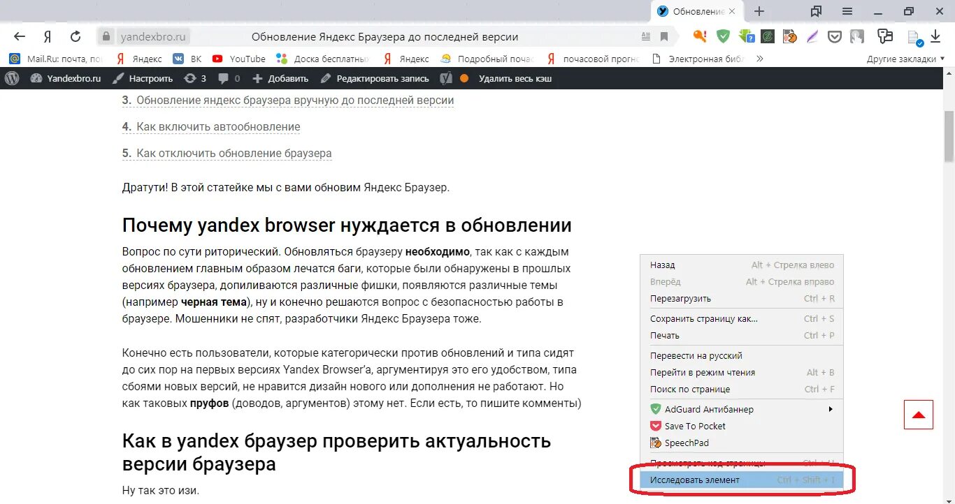Choose 'Назад' in the context menu
This screenshot has height=504, width=955.
pyautogui.click(x=742, y=265)
